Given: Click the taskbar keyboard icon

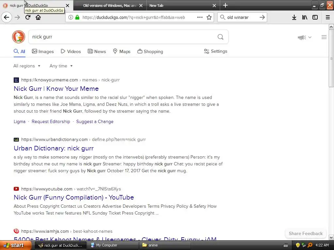Looking at the screenshot, I should coord(286,245).
